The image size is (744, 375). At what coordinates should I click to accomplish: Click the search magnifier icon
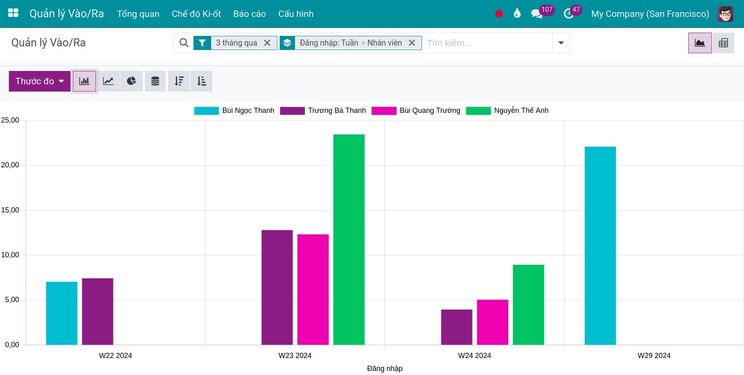tap(184, 43)
